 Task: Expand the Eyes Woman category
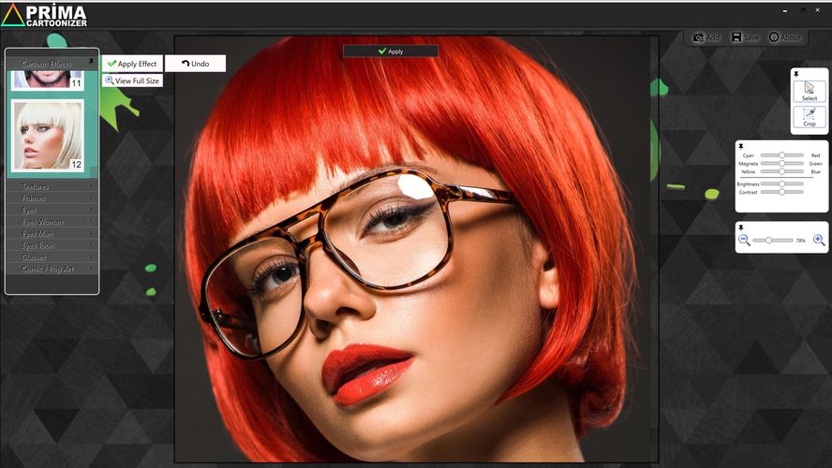pyautogui.click(x=52, y=222)
